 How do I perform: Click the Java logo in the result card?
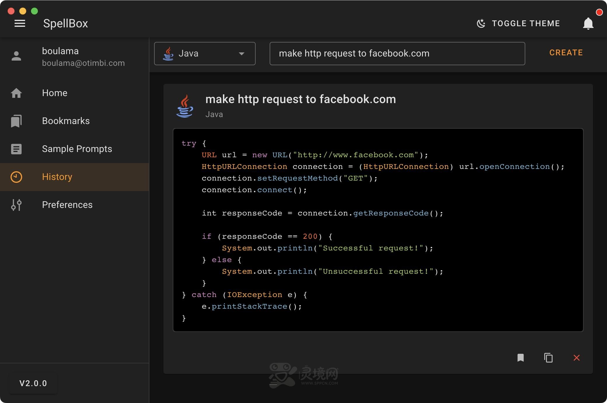tap(185, 106)
